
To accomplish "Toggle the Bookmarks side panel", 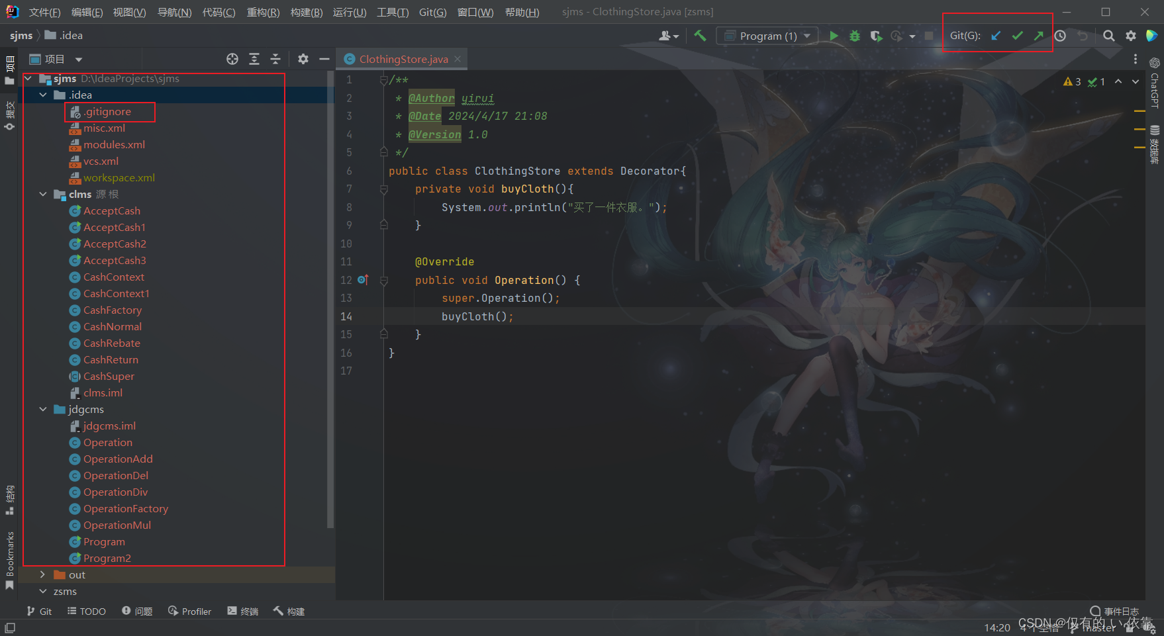I will [x=9, y=560].
